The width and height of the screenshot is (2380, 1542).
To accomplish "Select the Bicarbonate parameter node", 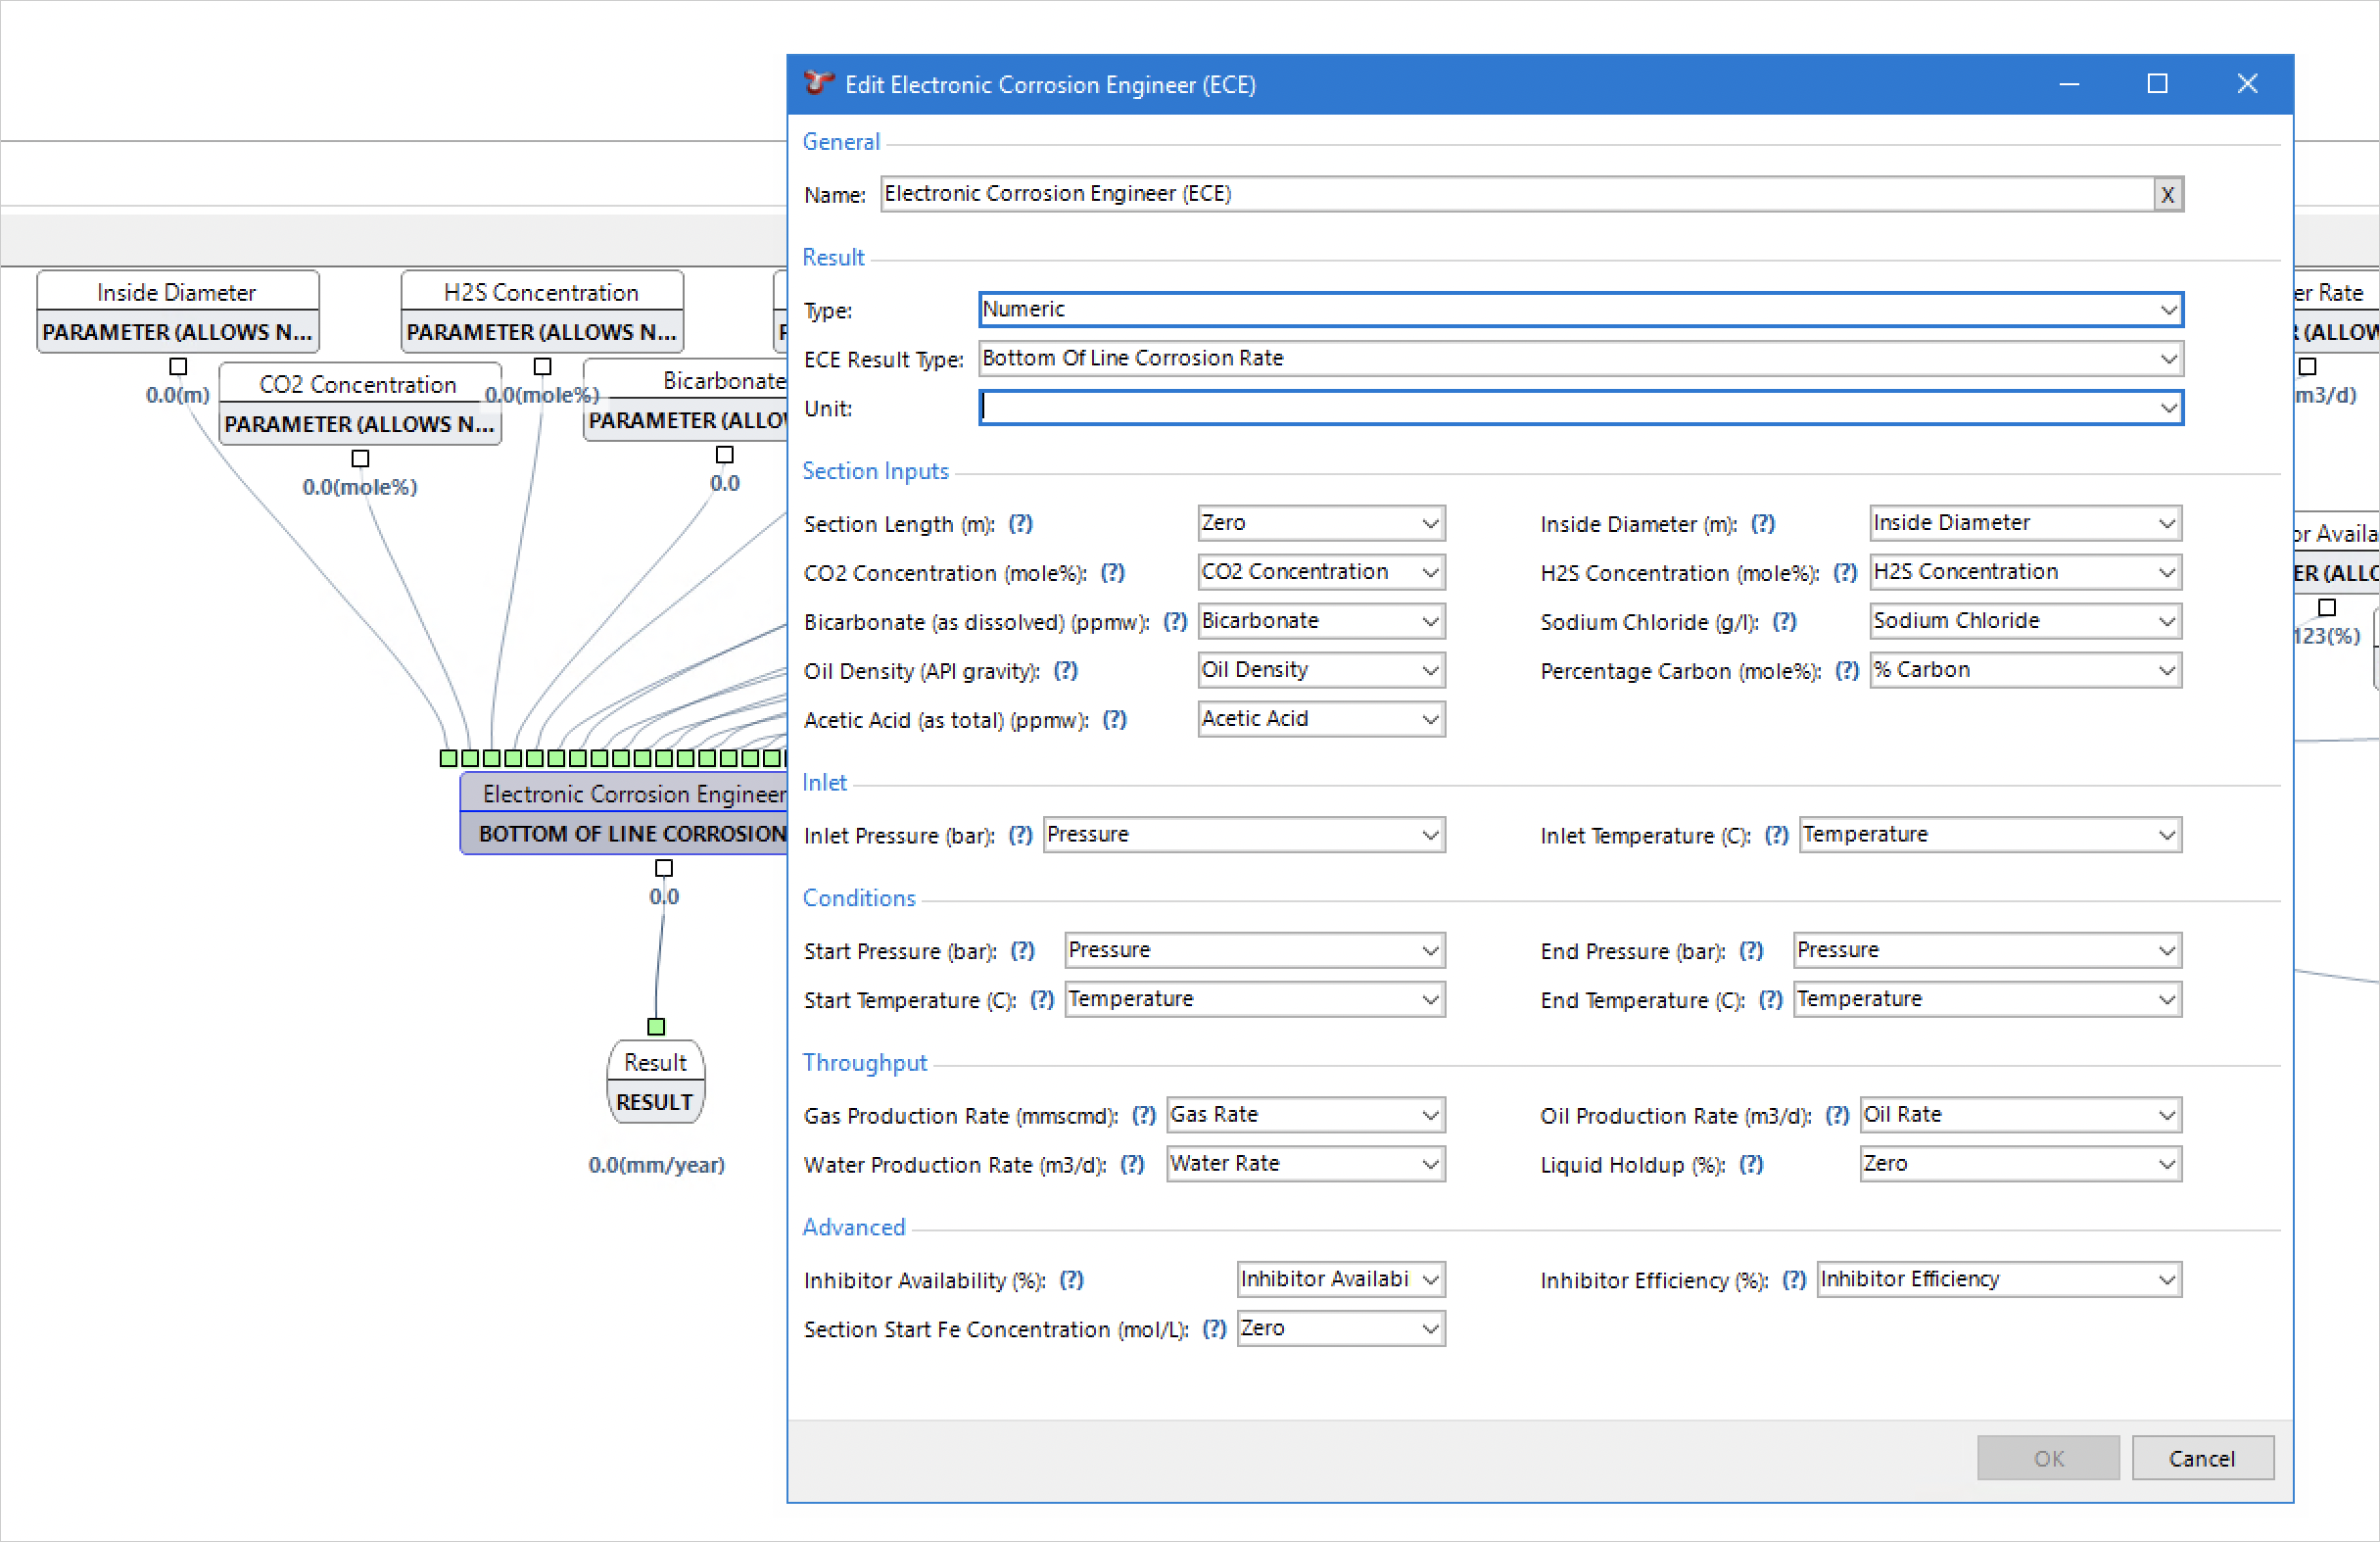I will [686, 400].
